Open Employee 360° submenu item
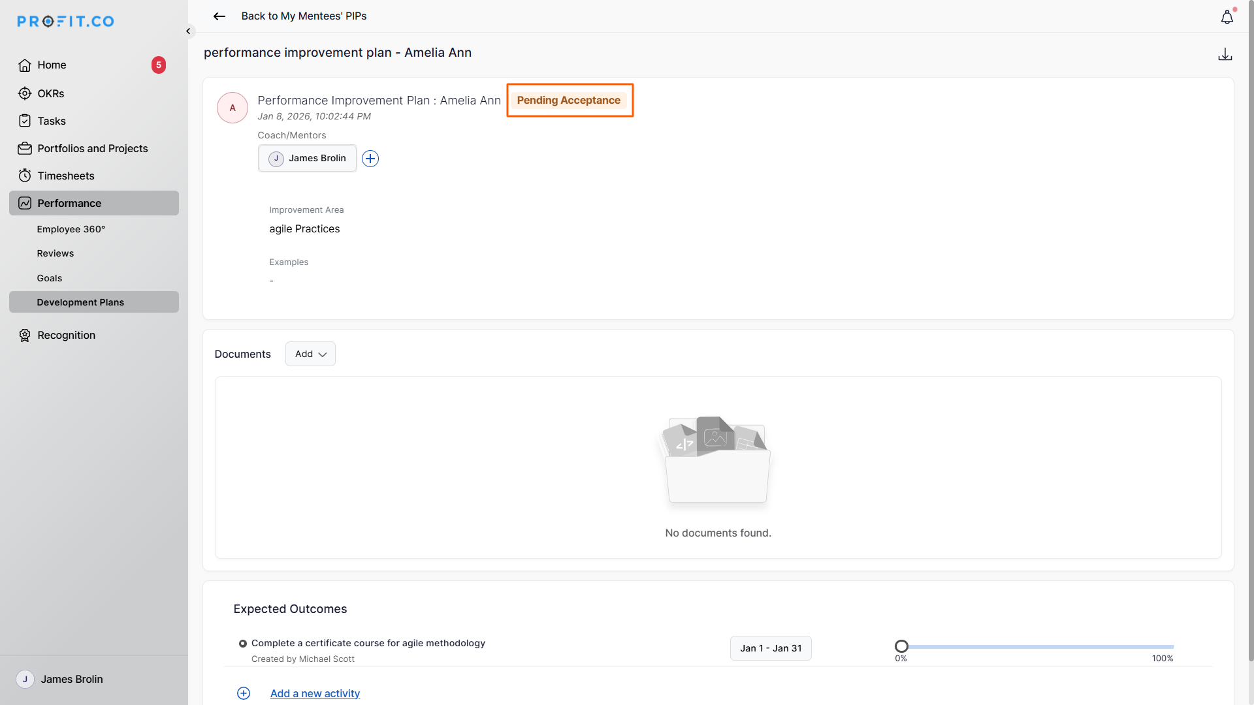Image resolution: width=1254 pixels, height=705 pixels. (x=71, y=229)
